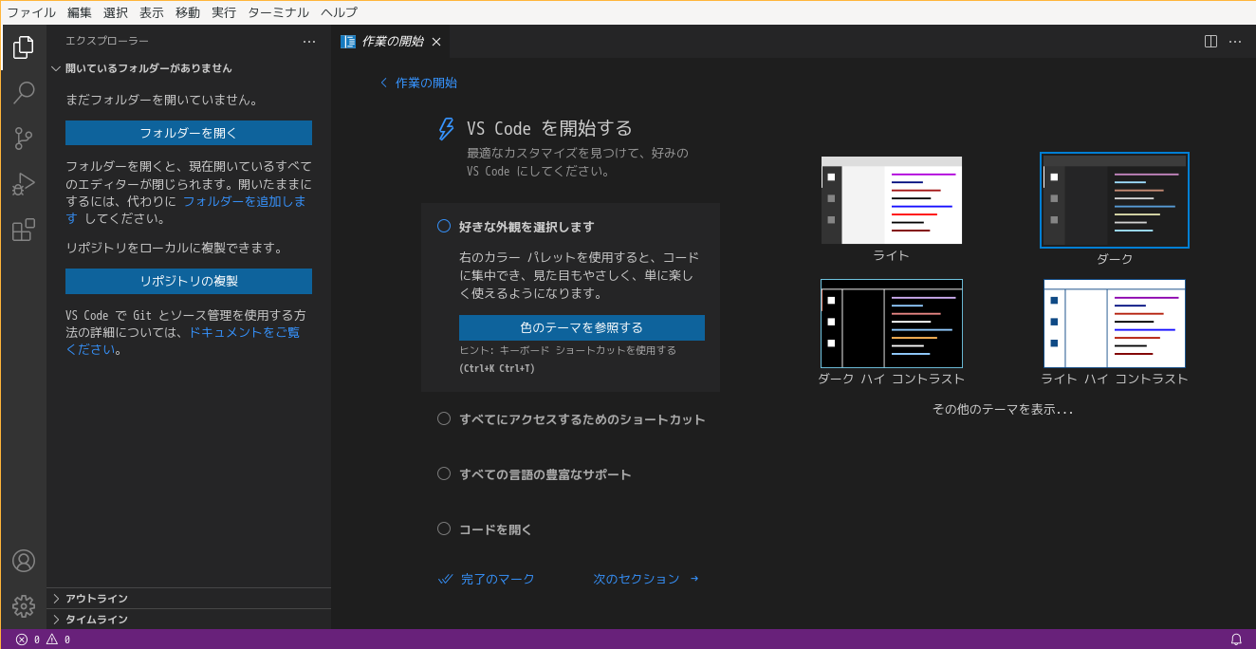Screen dimensions: 1256x649
Task: Open the ターミナル menu
Action: 278,12
